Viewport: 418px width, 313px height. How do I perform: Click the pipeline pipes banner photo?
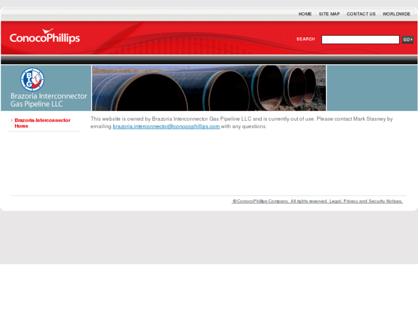pyautogui.click(x=209, y=88)
